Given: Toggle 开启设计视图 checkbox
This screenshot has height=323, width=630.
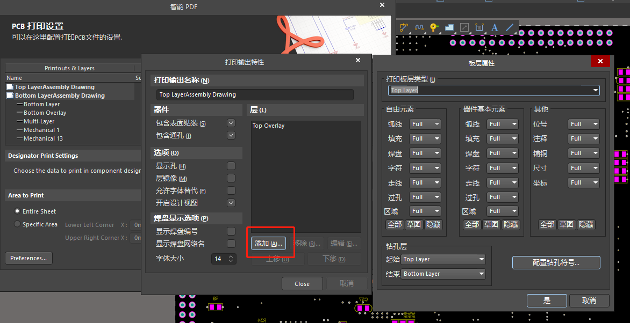Looking at the screenshot, I should tap(231, 203).
